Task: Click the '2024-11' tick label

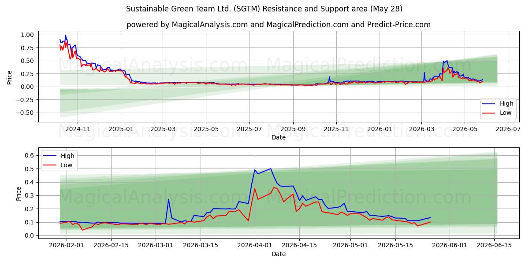Action: tap(78, 129)
